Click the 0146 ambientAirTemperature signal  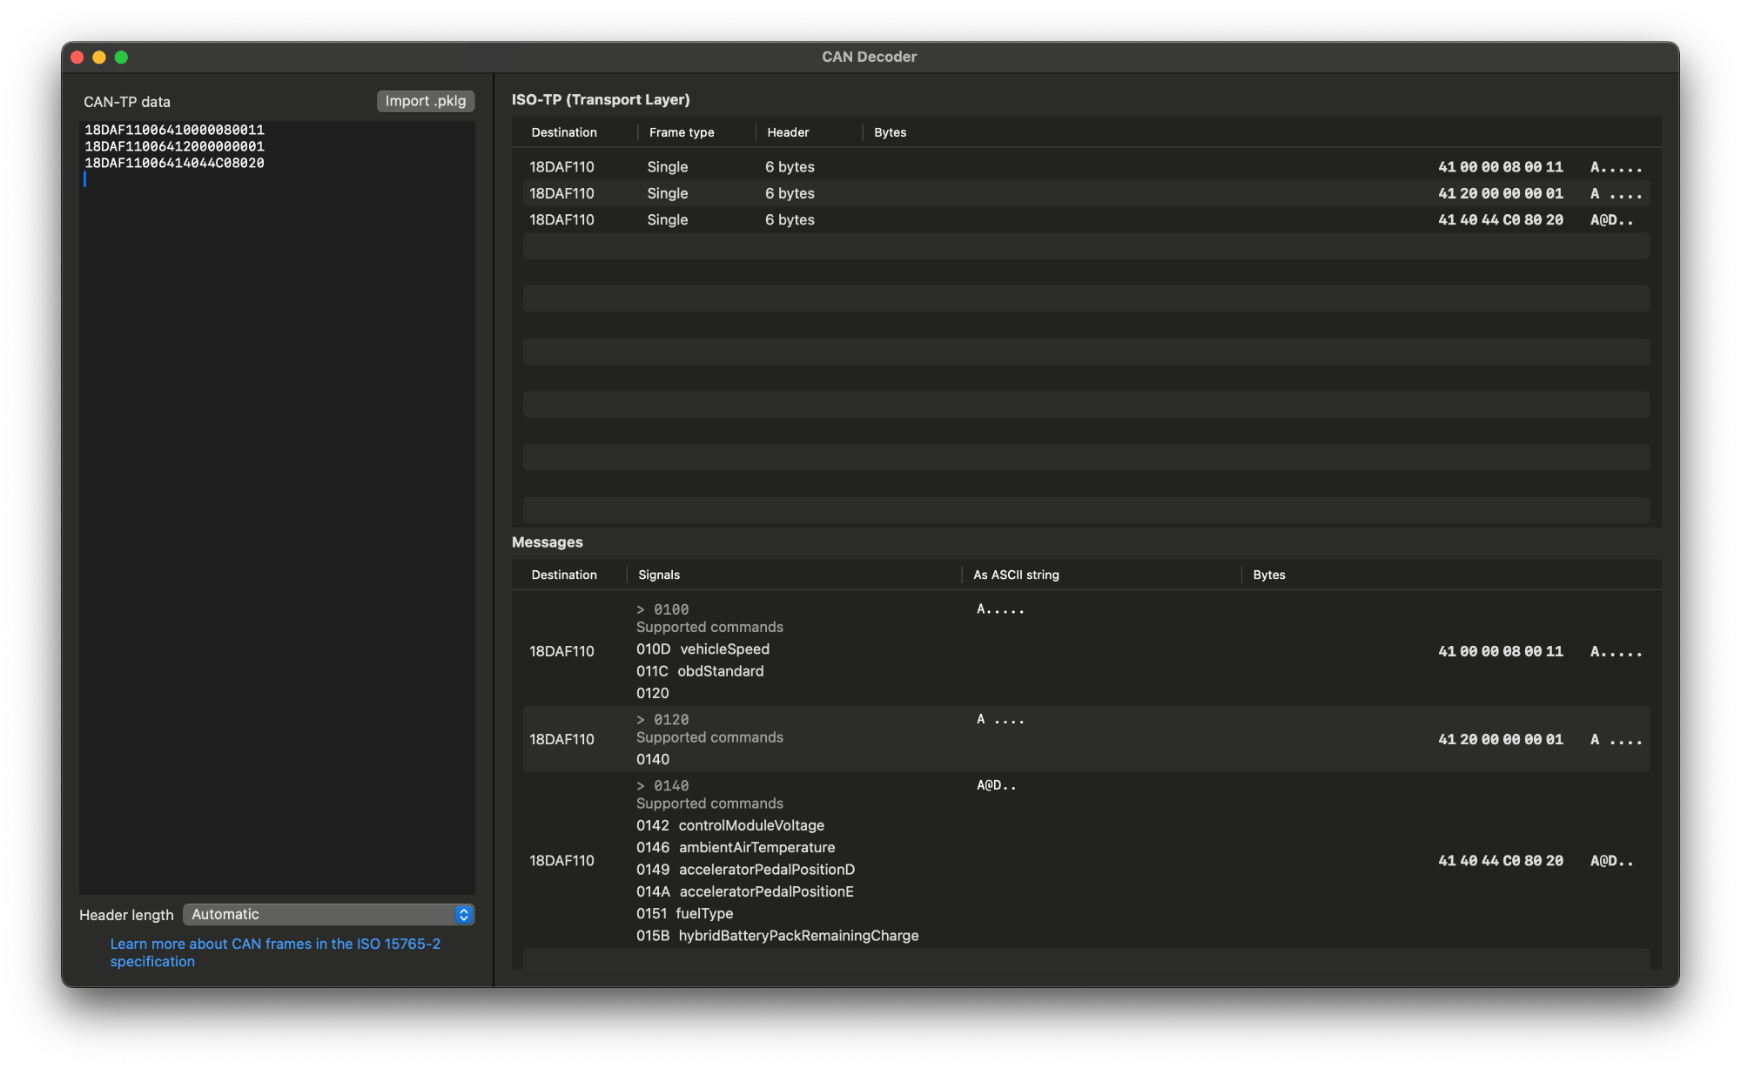click(x=736, y=847)
